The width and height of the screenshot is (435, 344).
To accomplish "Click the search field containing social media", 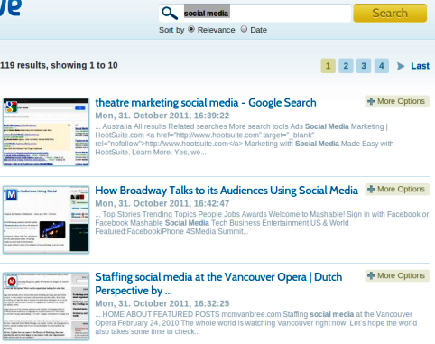I will point(255,14).
